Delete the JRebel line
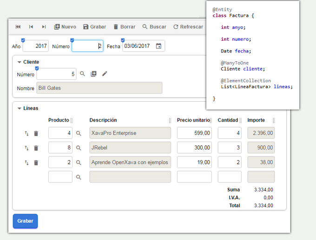 pos(36,148)
